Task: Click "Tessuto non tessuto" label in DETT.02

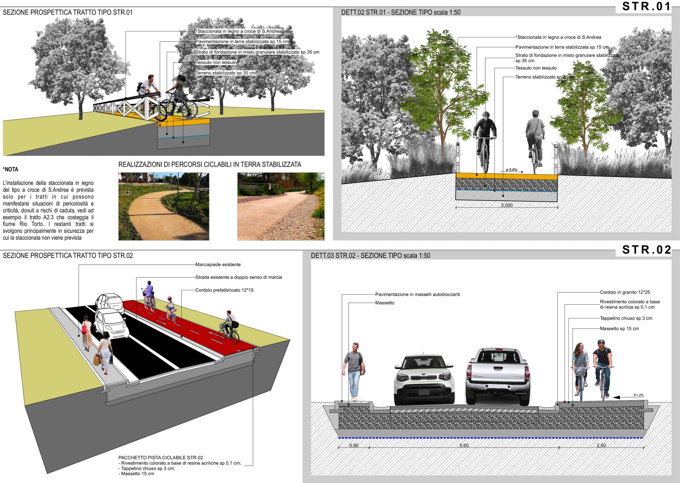Action: tap(536, 68)
